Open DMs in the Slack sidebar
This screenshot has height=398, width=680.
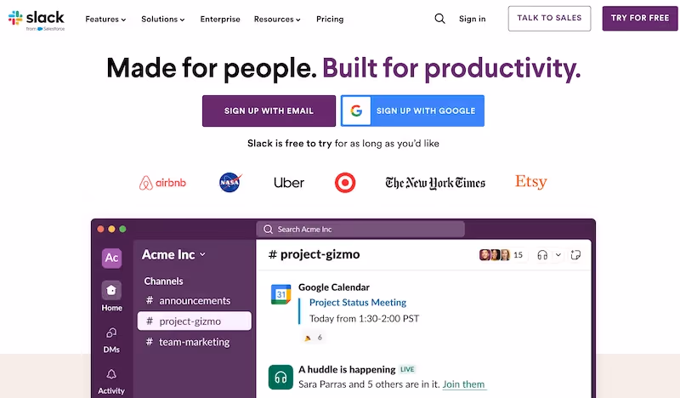111,340
